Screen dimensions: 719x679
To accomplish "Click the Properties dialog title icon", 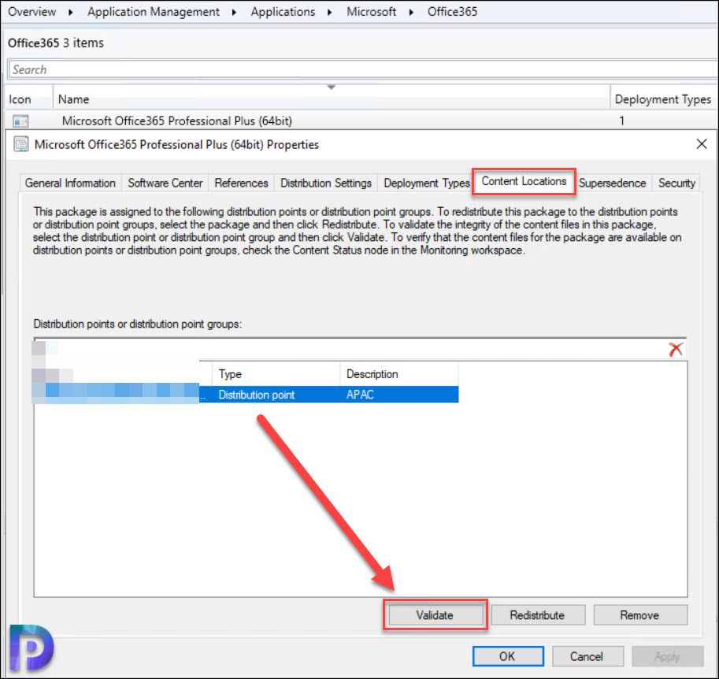I will (x=20, y=144).
